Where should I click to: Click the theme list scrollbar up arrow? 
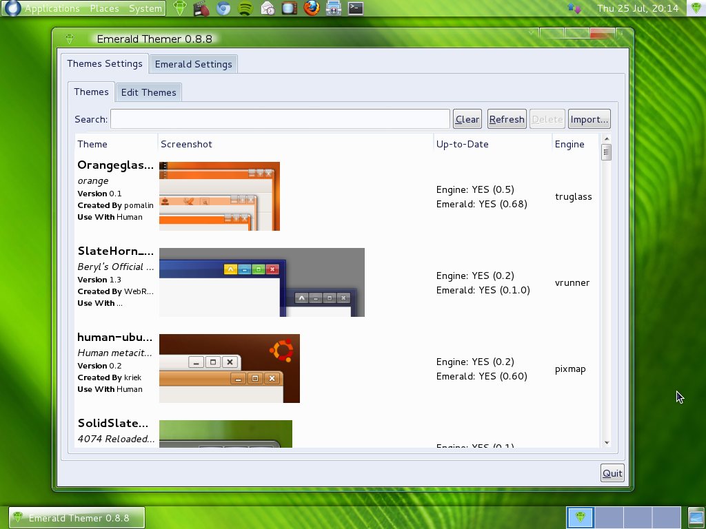pos(607,138)
